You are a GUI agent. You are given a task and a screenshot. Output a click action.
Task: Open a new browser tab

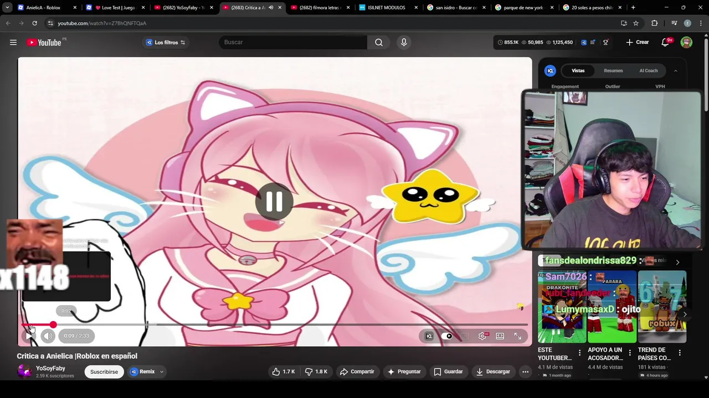pos(633,8)
